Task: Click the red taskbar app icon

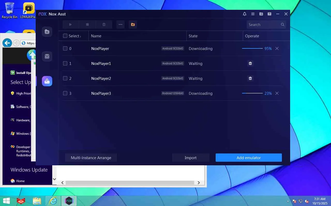Action: (x=21, y=201)
